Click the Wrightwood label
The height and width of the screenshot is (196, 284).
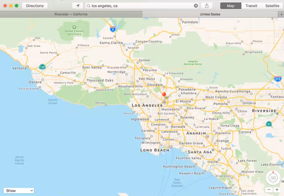point(253,52)
